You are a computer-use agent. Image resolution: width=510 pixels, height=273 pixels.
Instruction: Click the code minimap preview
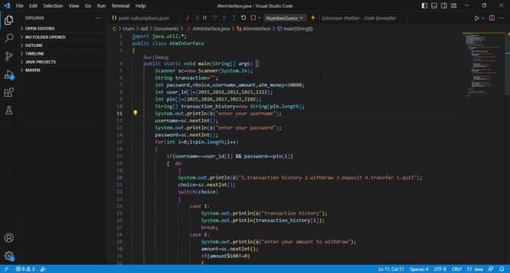point(483,65)
